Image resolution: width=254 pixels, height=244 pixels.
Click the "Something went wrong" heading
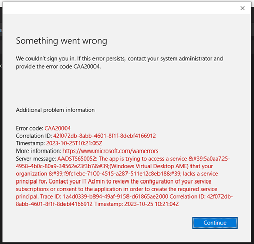pyautogui.click(x=61, y=41)
